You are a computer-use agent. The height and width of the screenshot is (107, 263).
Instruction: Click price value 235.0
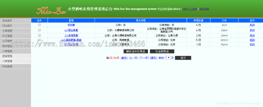tap(224, 30)
